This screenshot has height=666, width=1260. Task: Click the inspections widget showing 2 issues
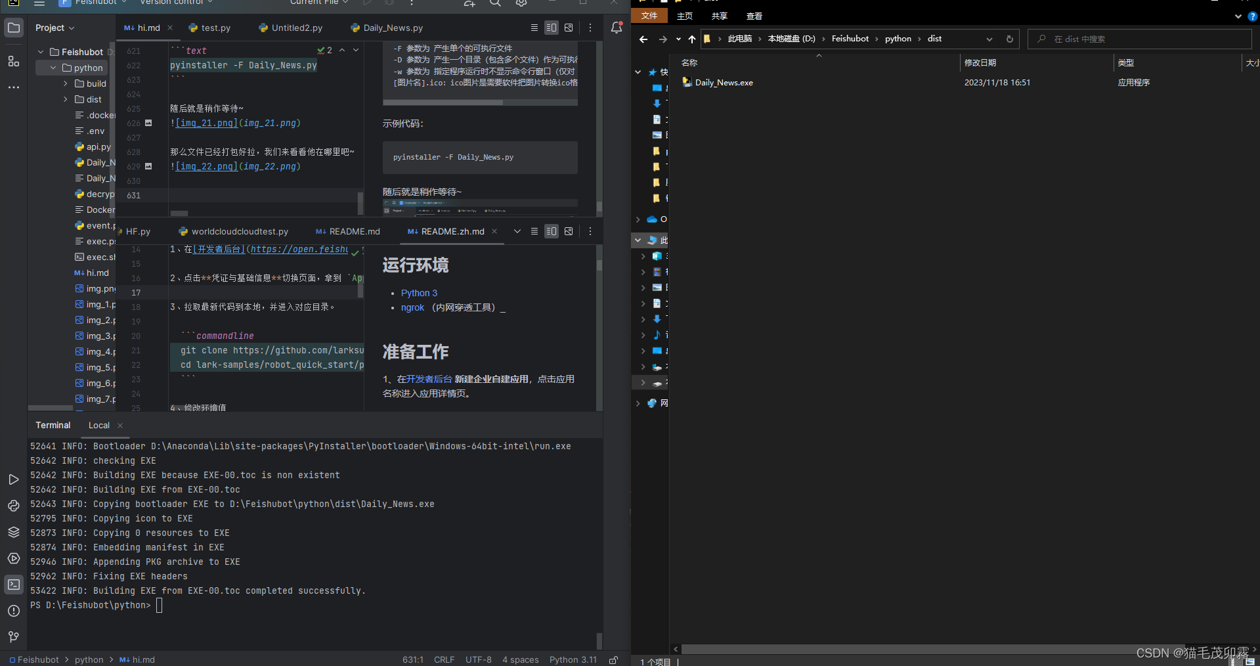coord(324,50)
